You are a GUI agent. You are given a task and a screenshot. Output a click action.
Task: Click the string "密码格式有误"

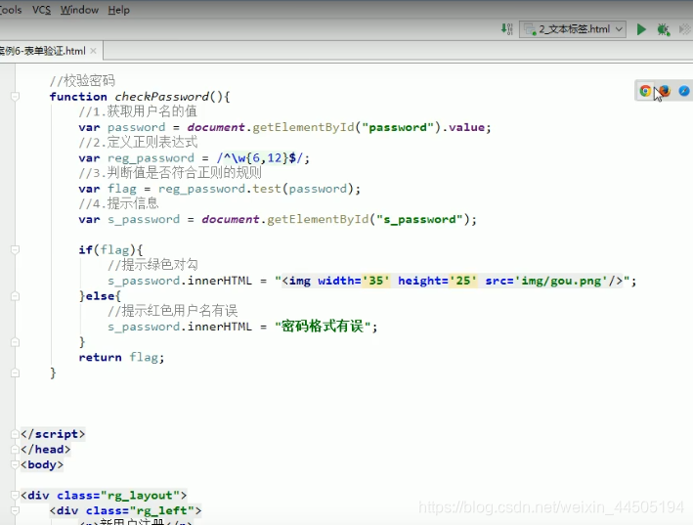(x=323, y=327)
